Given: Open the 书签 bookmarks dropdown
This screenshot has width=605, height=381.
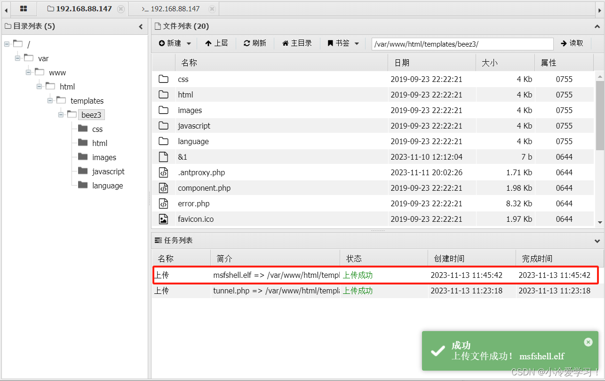Looking at the screenshot, I should pyautogui.click(x=343, y=43).
